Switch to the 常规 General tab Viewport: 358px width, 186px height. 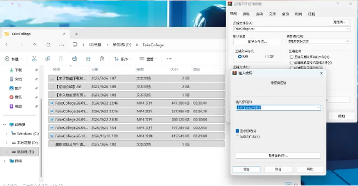[233, 14]
